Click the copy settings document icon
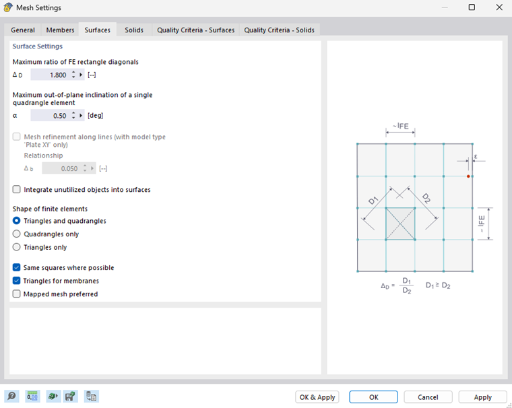The image size is (512, 408). pos(91,397)
